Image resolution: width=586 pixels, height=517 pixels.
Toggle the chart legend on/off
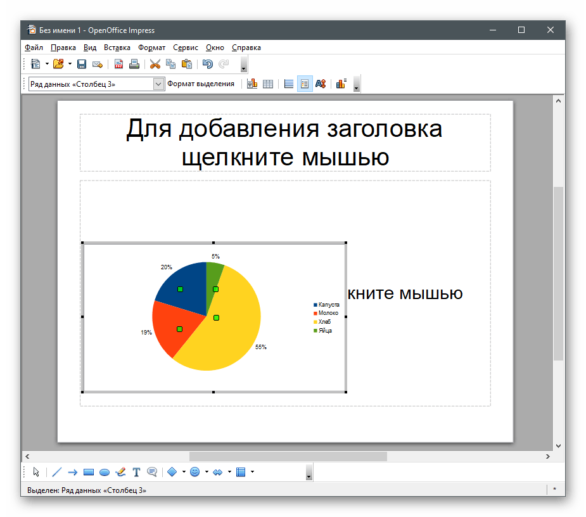pos(305,84)
